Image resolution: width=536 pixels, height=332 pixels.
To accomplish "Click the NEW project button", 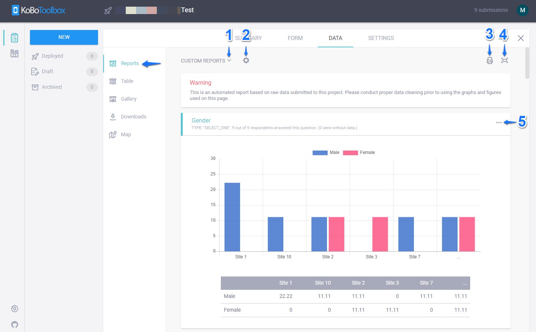I will (64, 37).
